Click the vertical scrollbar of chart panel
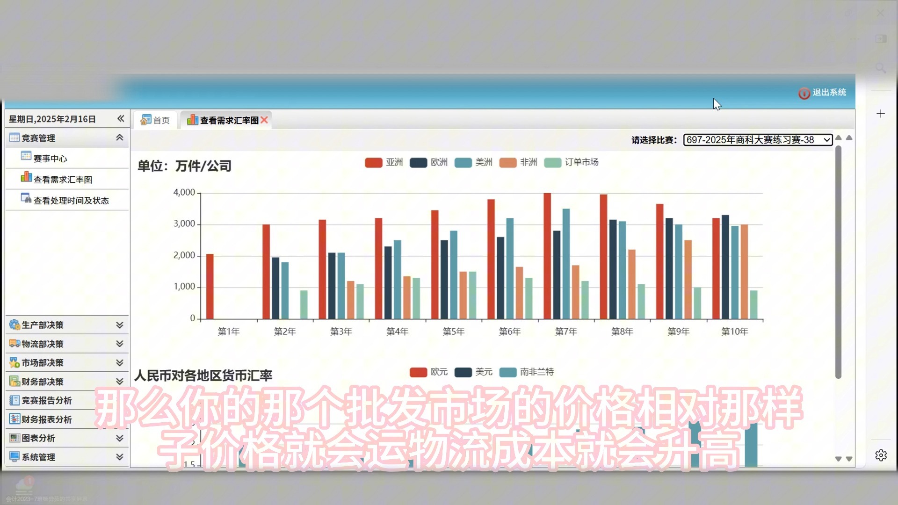 coord(838,262)
